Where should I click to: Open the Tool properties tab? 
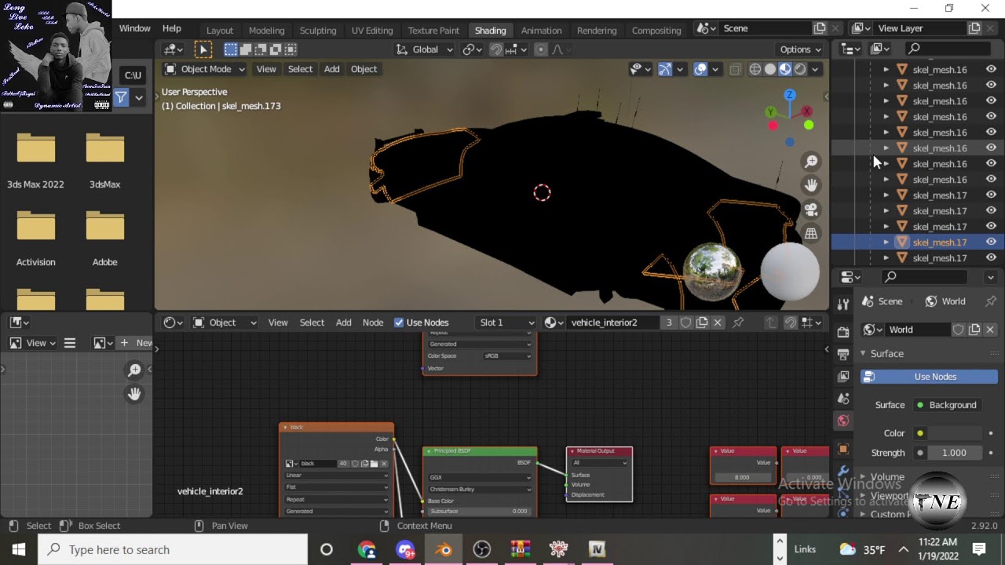[x=843, y=304]
